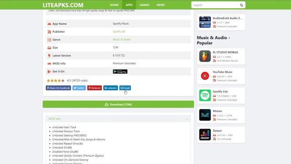Click the Disabled Force Shuffle list item
This screenshot has height=164, width=291.
[65, 152]
